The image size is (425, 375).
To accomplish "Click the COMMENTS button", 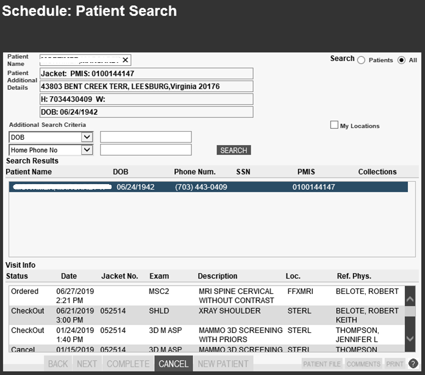I will click(363, 364).
